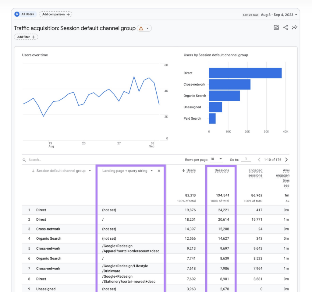The image size is (312, 292).
Task: Open the Insights sparkline icon
Action: [295, 27]
